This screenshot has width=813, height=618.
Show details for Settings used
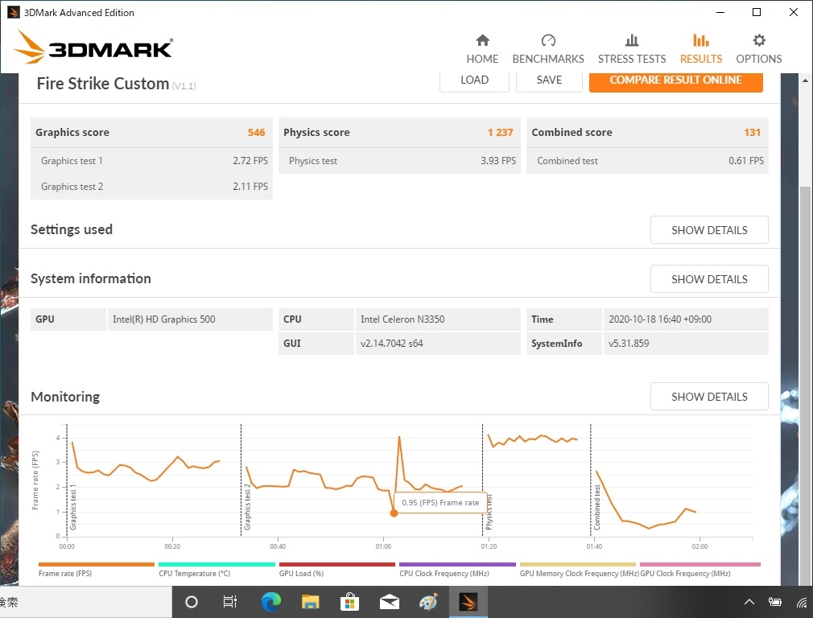pos(709,229)
